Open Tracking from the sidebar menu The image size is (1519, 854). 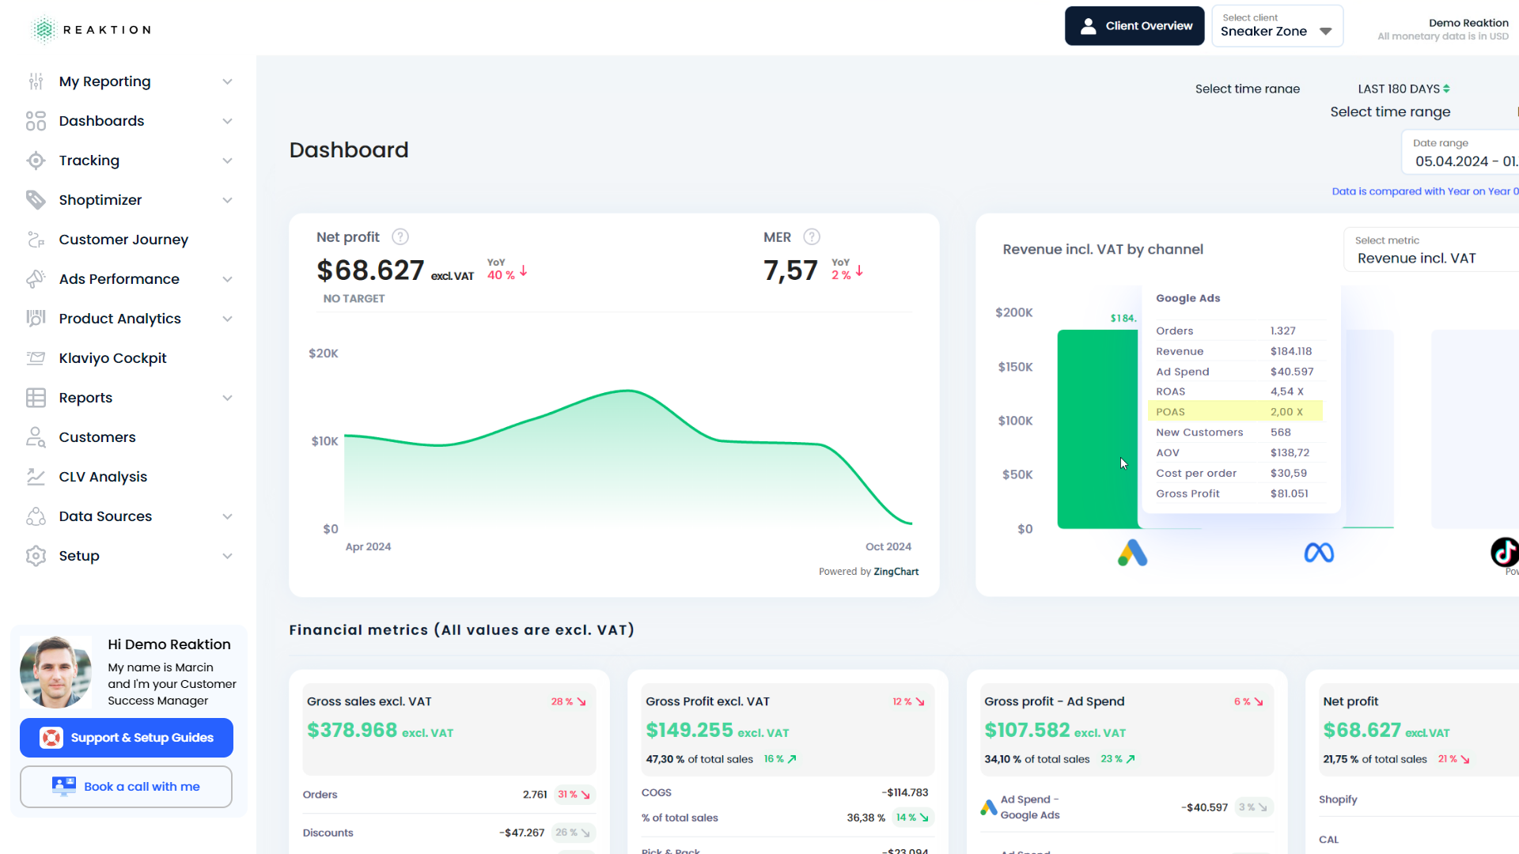tap(89, 160)
